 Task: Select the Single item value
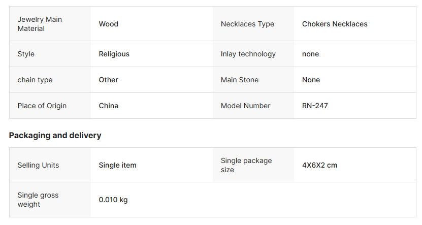tap(117, 165)
